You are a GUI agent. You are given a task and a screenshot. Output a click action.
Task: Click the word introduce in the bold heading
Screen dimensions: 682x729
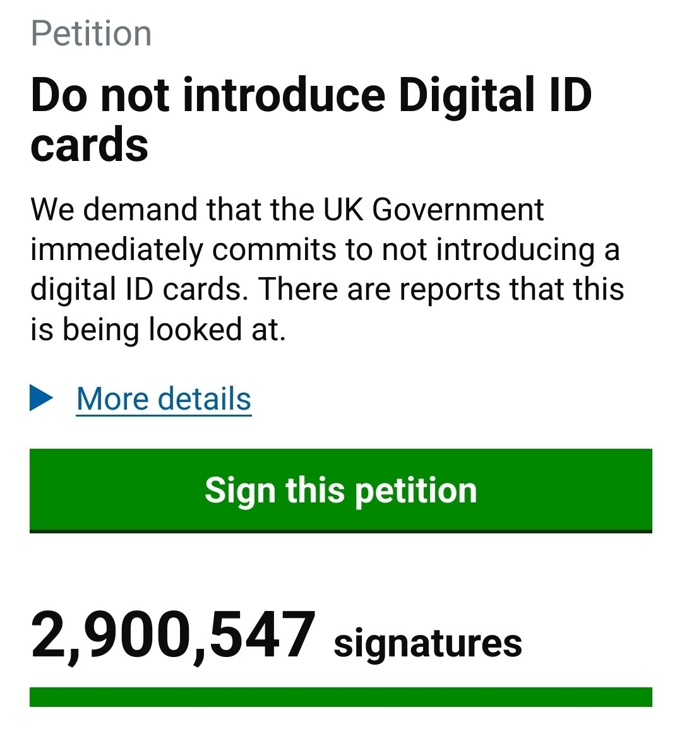tap(284, 95)
